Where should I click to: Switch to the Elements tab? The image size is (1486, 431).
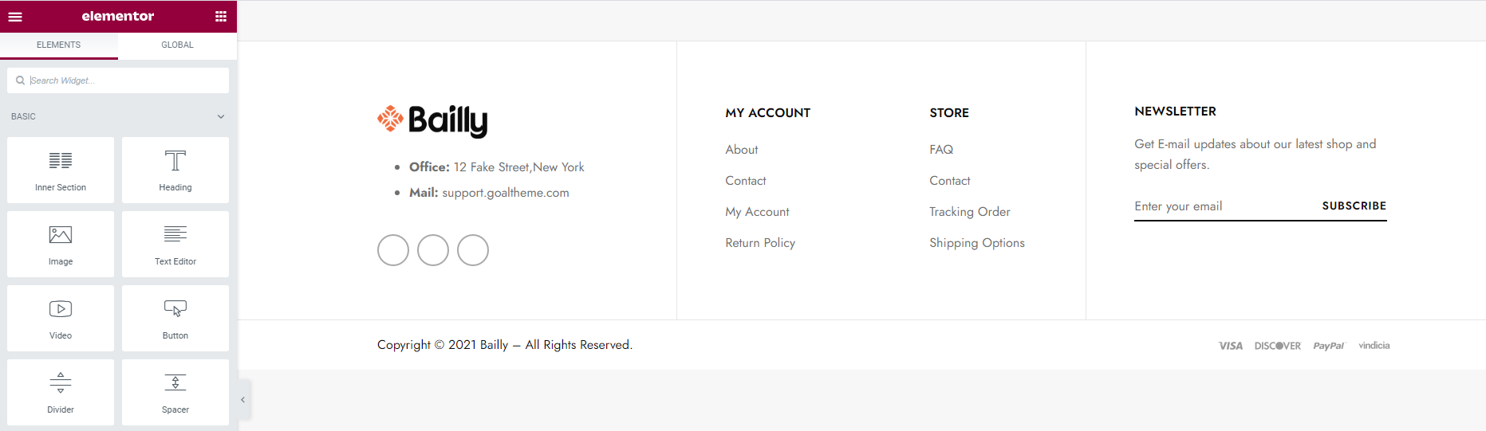click(59, 45)
